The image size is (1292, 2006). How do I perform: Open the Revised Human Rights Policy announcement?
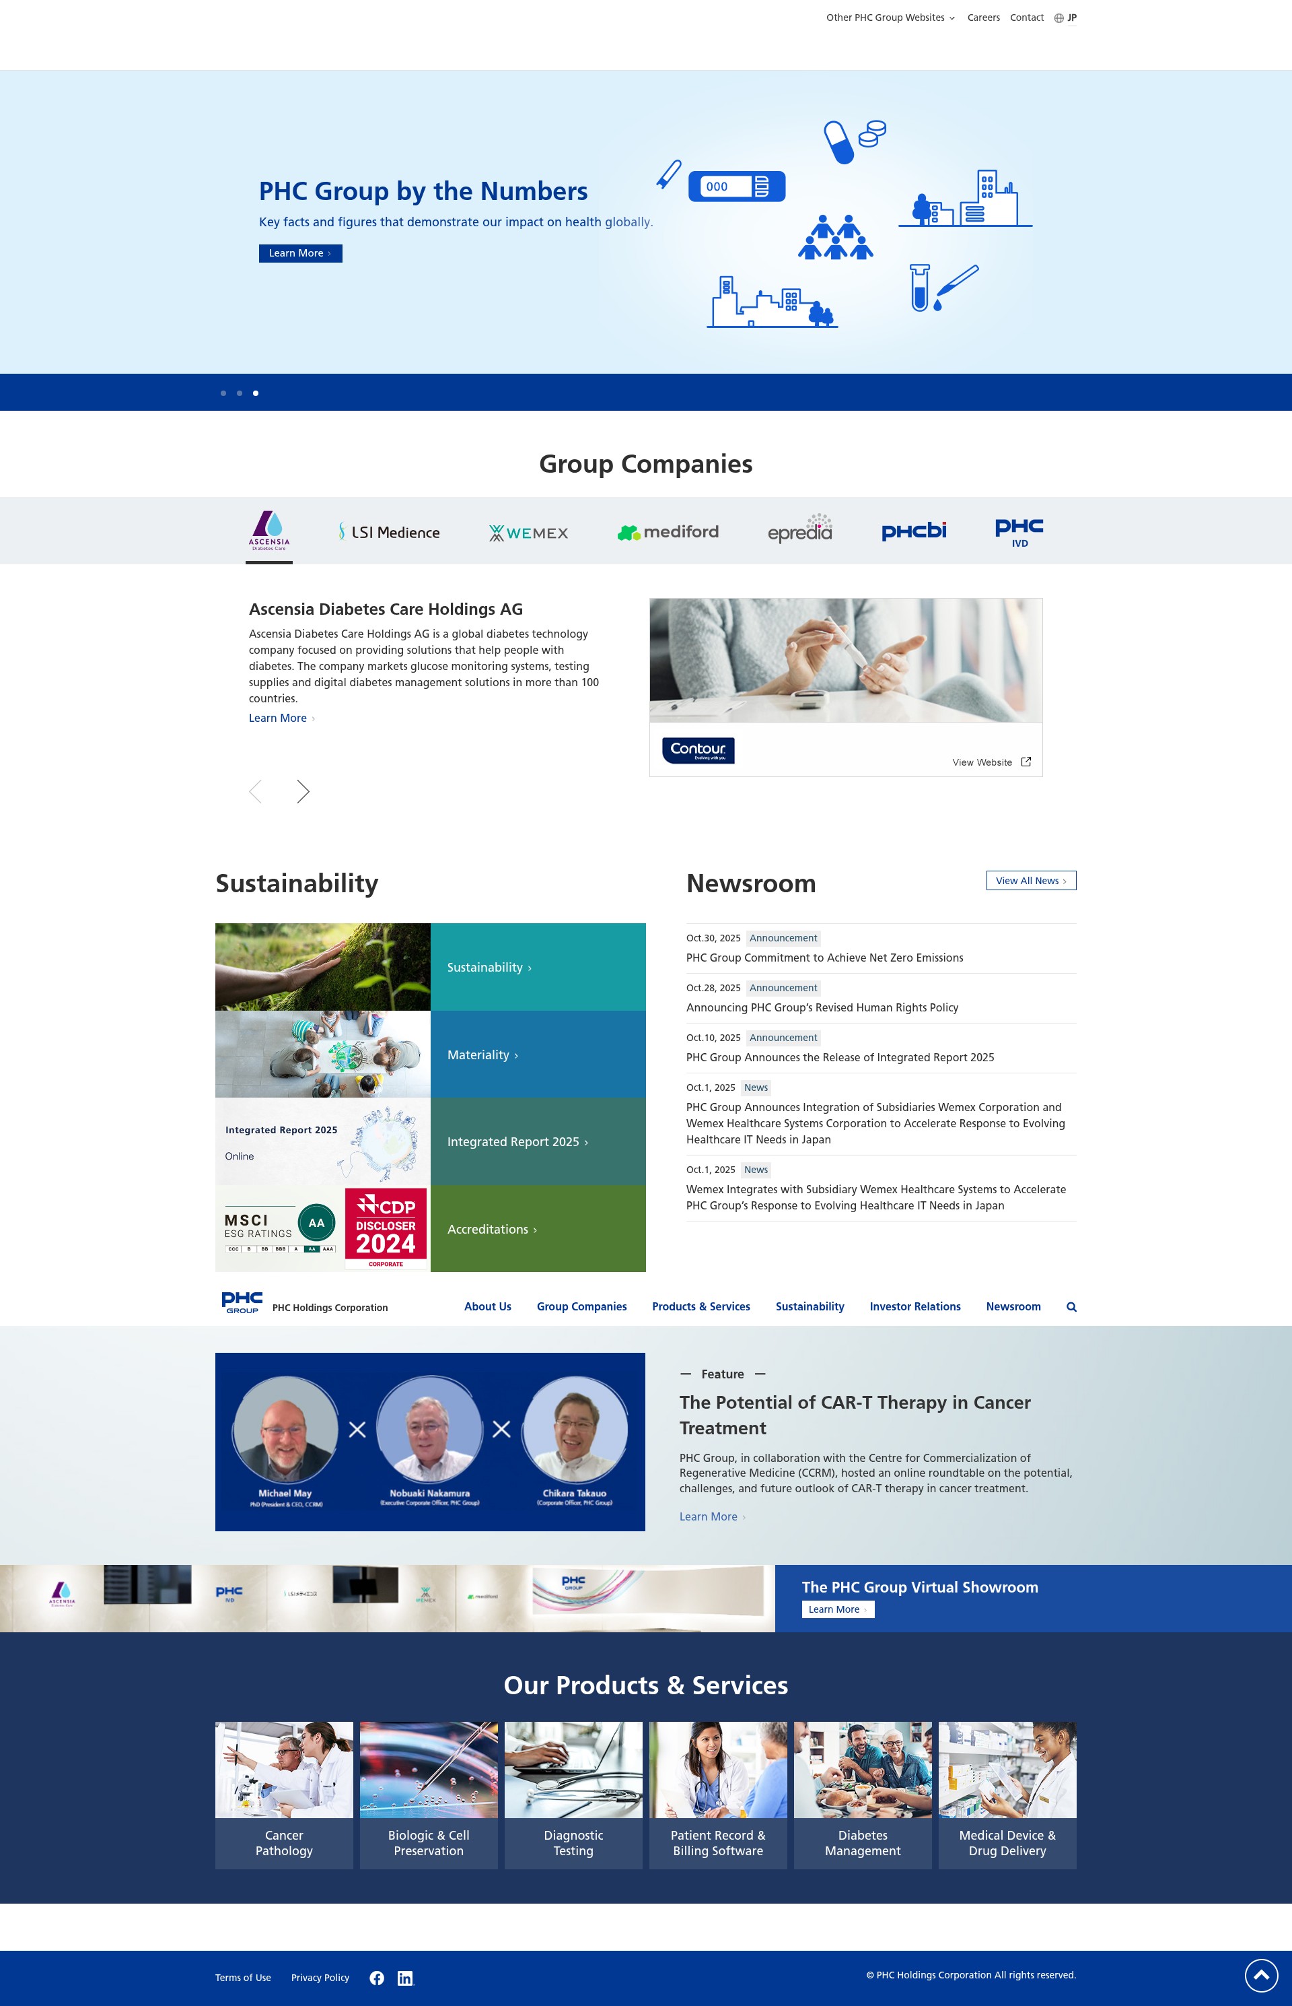coord(822,1008)
